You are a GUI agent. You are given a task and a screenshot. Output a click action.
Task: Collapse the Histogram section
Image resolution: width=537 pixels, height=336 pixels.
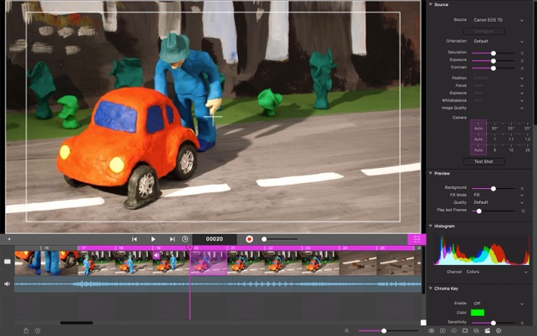coord(430,226)
